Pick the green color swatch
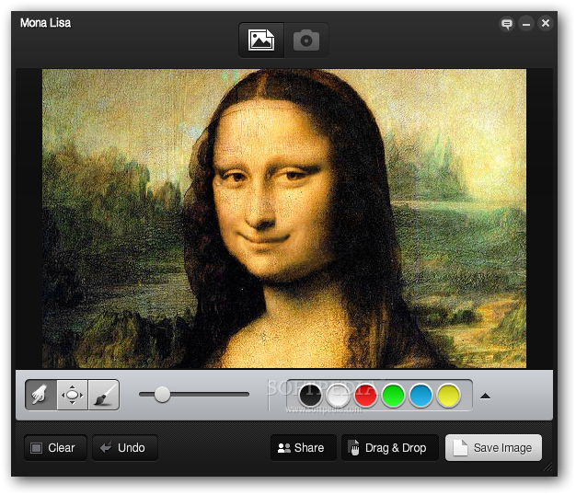Image resolution: width=576 pixels, height=495 pixels. [x=393, y=395]
